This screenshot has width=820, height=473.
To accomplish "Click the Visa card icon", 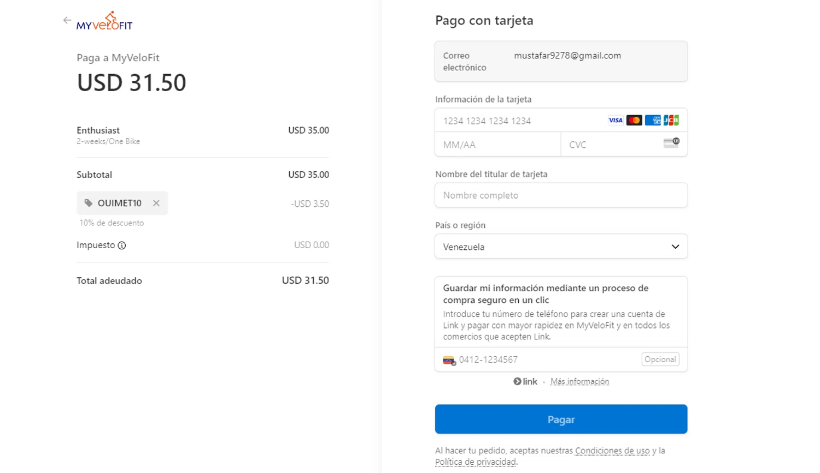I will [x=616, y=121].
